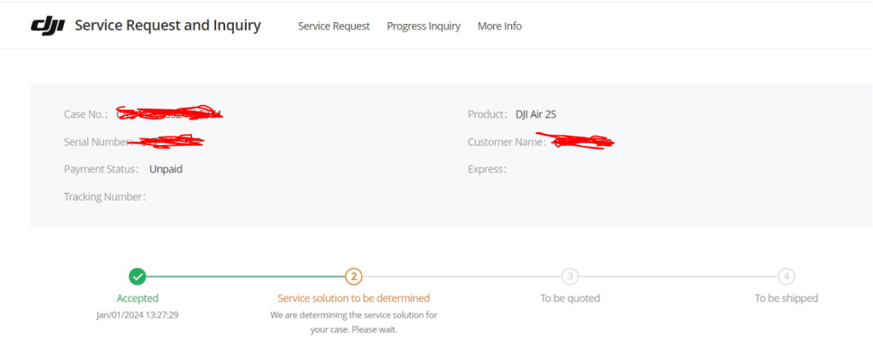Click the Service Request and Inquiry title
The width and height of the screenshot is (873, 361).
(x=168, y=26)
